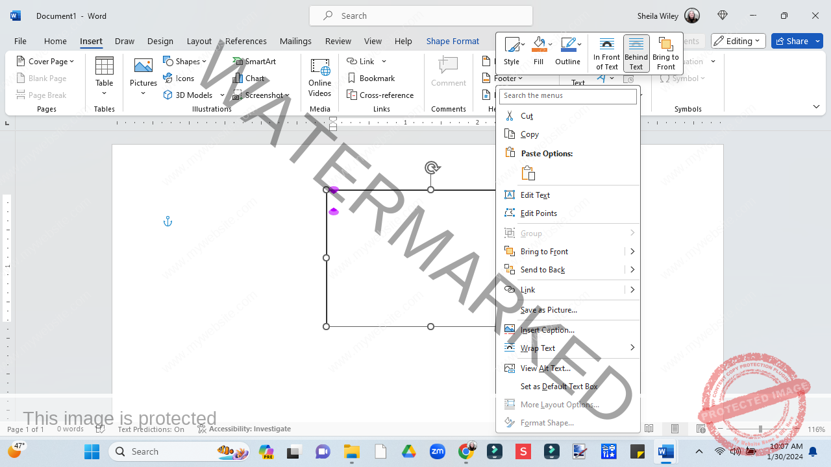Click the title bar Search box
Viewport: 831px width, 467px height.
[421, 16]
